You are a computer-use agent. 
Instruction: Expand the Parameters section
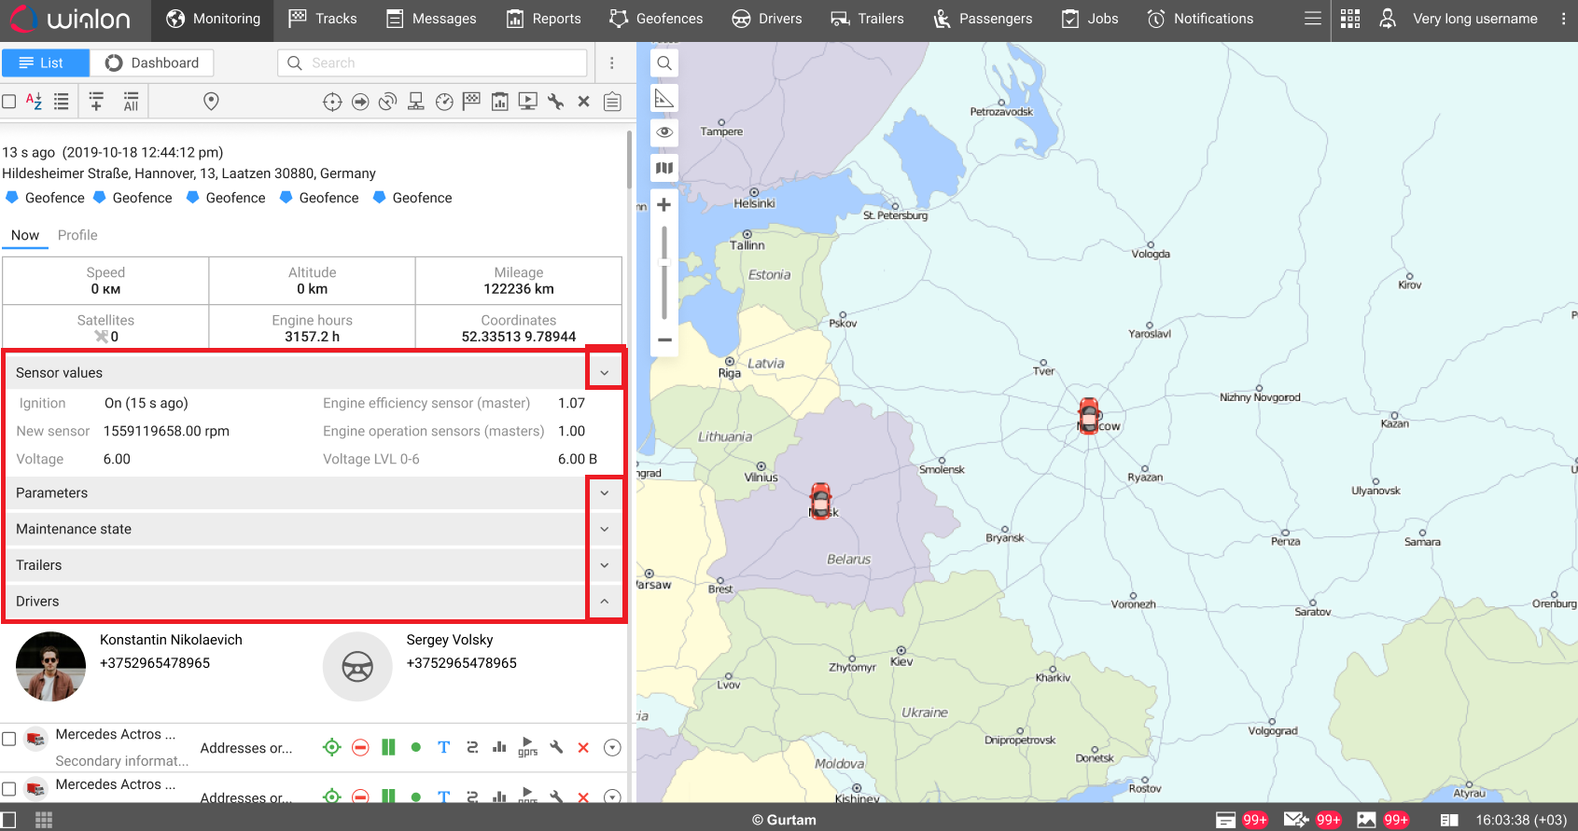[x=605, y=493]
